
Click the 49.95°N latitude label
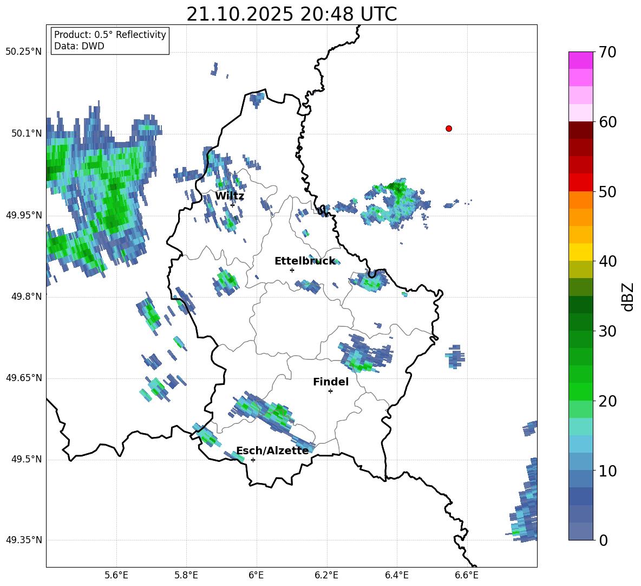coord(24,215)
